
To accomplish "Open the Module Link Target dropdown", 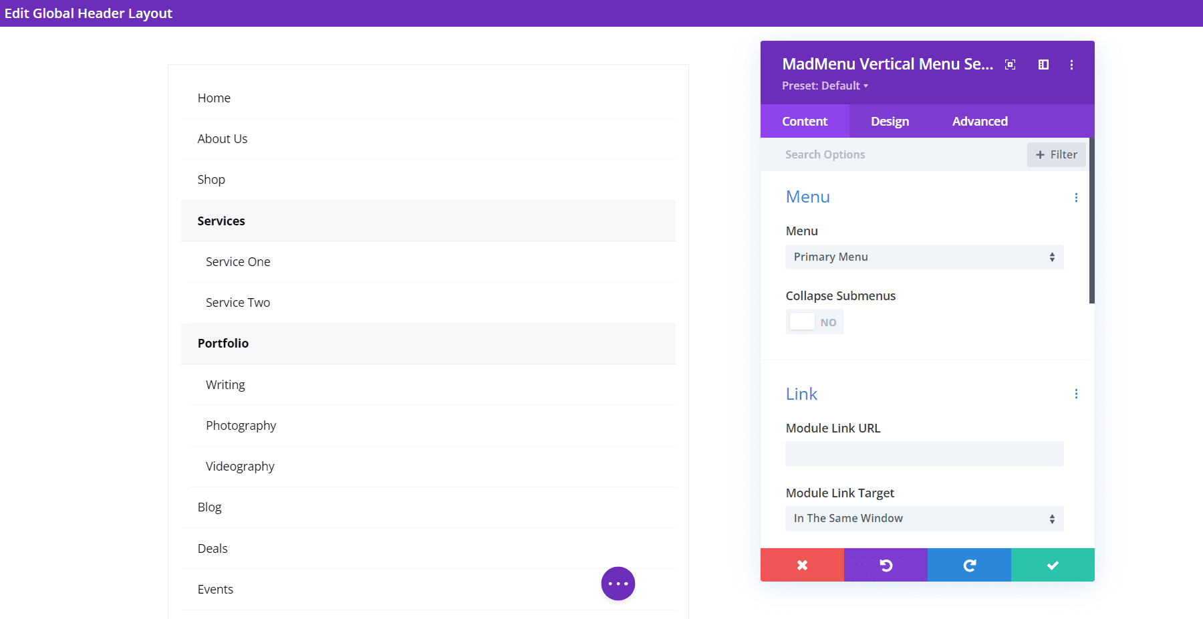I will (x=924, y=519).
